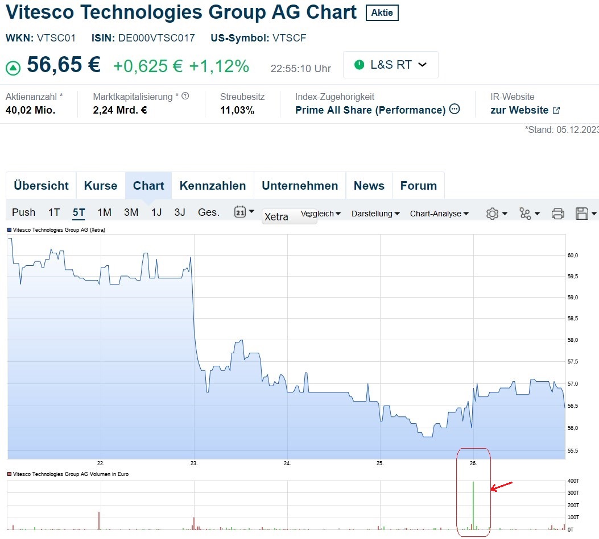This screenshot has width=599, height=539.
Task: Click the 25. date label on the chart axis
Action: [380, 463]
